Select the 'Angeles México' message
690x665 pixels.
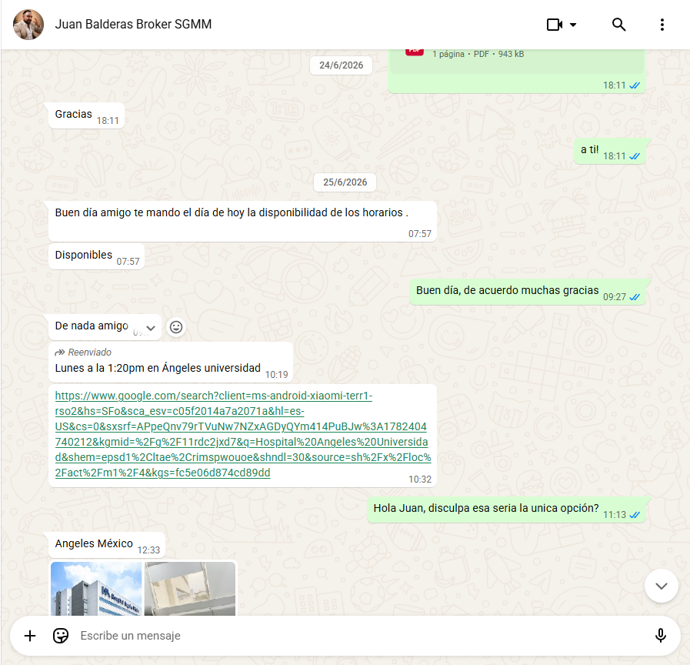click(x=107, y=545)
